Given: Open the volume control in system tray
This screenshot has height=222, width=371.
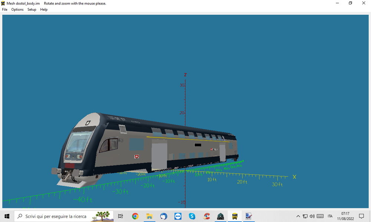Looking at the screenshot, I should [x=312, y=216].
